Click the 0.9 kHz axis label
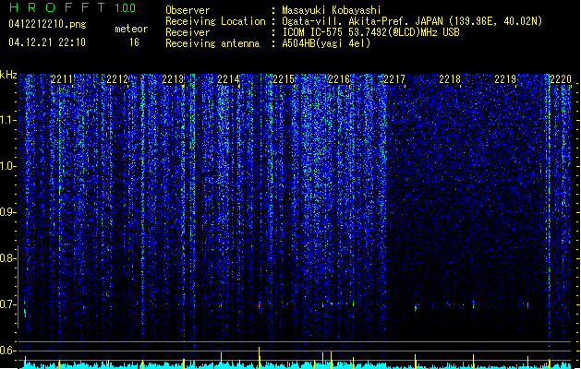581x369 pixels. 8,212
